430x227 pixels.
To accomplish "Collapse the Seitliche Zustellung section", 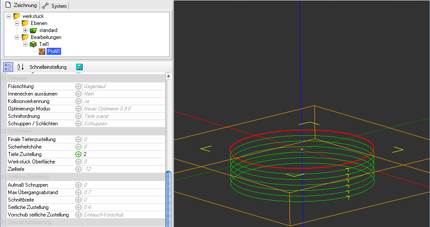I will pyautogui.click(x=4, y=177).
